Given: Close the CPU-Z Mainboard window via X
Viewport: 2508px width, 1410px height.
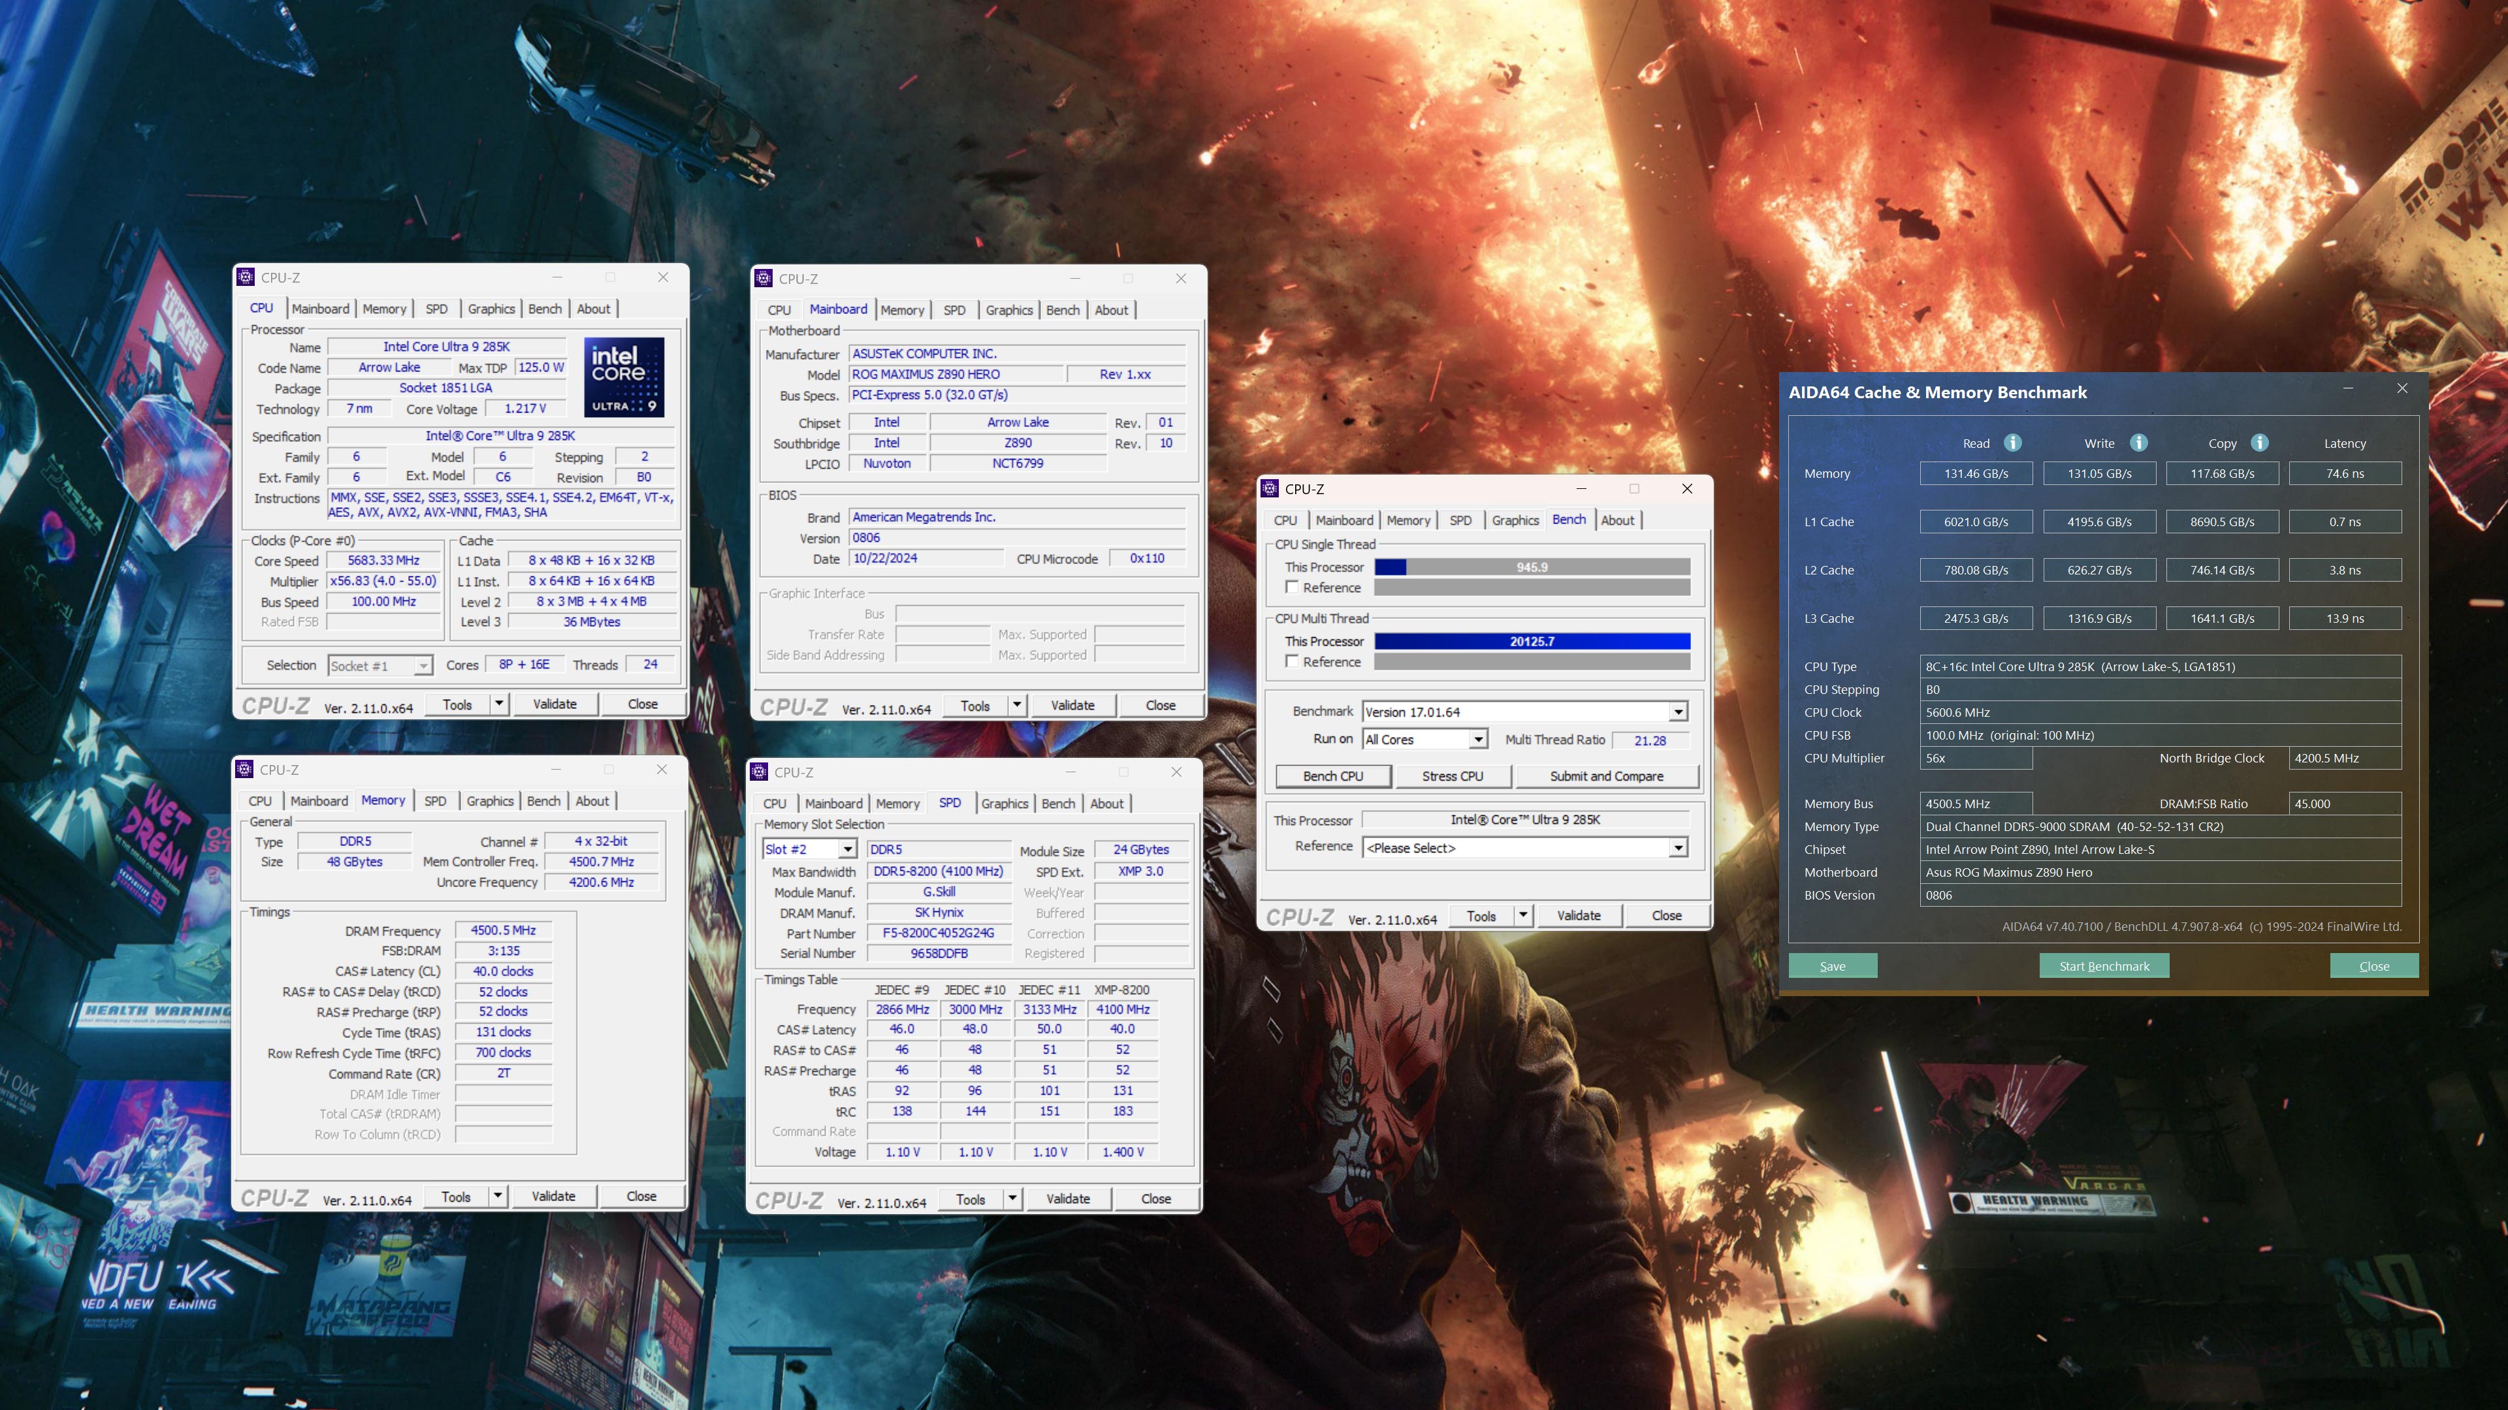Looking at the screenshot, I should coord(1181,278).
